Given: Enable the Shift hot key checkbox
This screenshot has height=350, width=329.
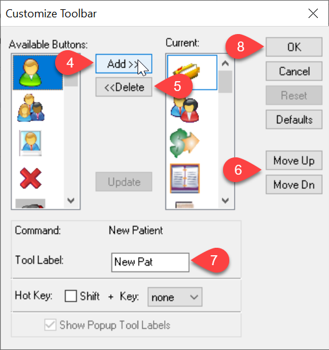Looking at the screenshot, I should click(71, 296).
